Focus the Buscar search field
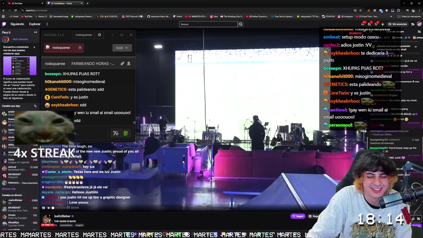 [x=208, y=24]
